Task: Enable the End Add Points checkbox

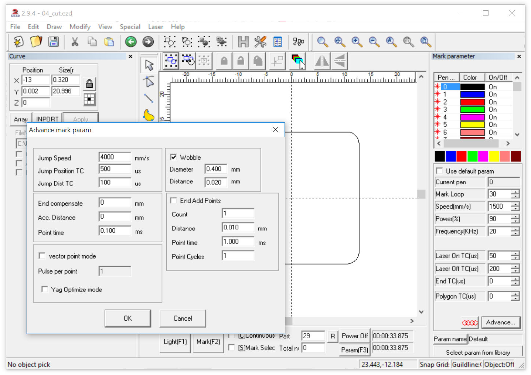Action: tap(173, 201)
